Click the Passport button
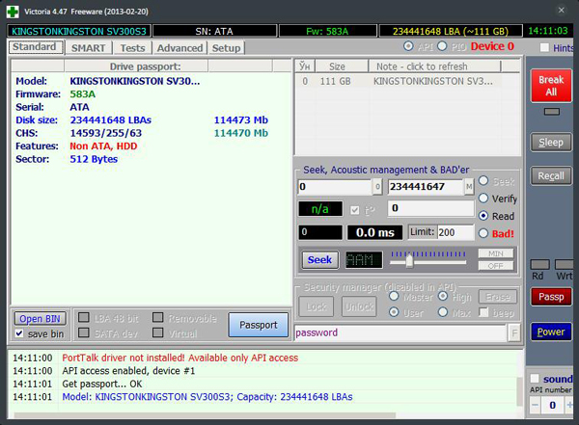The image size is (579, 425). (x=258, y=325)
